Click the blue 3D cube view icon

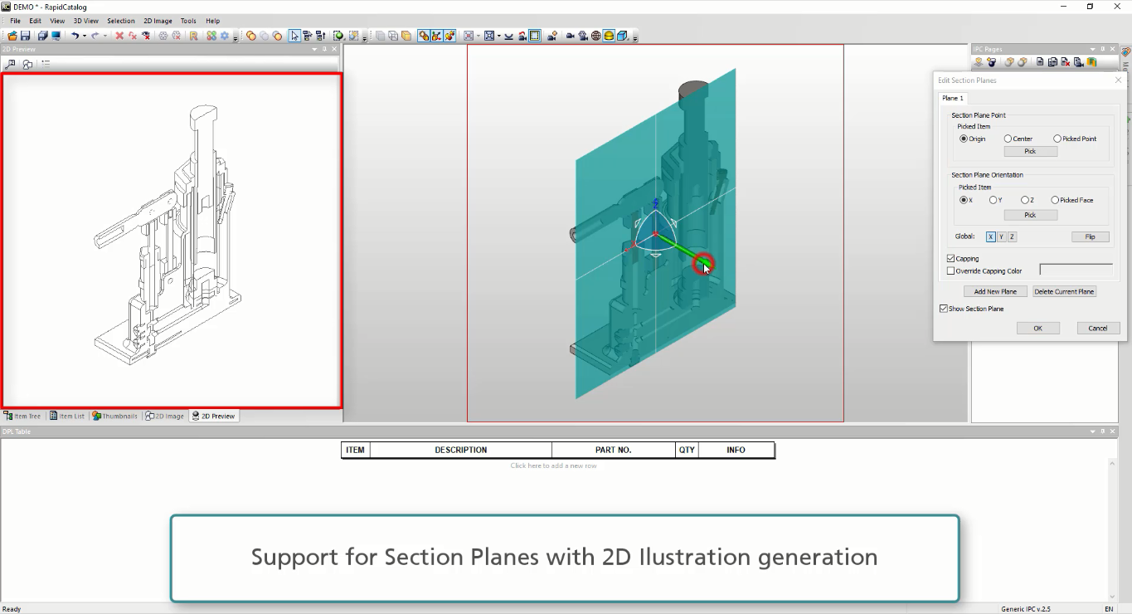click(x=622, y=36)
